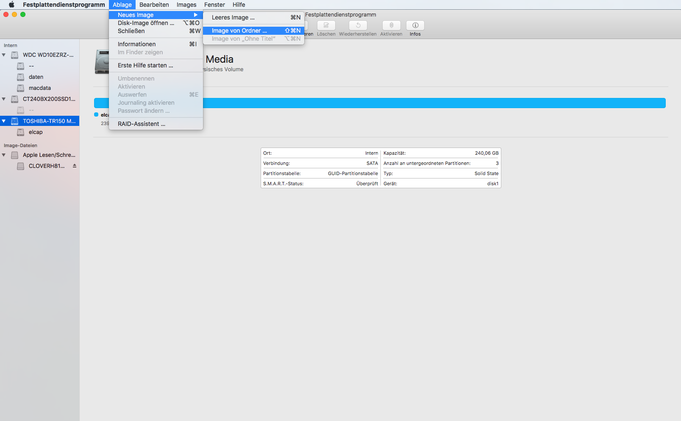Close the open Ablage menu
The image size is (681, 421).
click(122, 5)
